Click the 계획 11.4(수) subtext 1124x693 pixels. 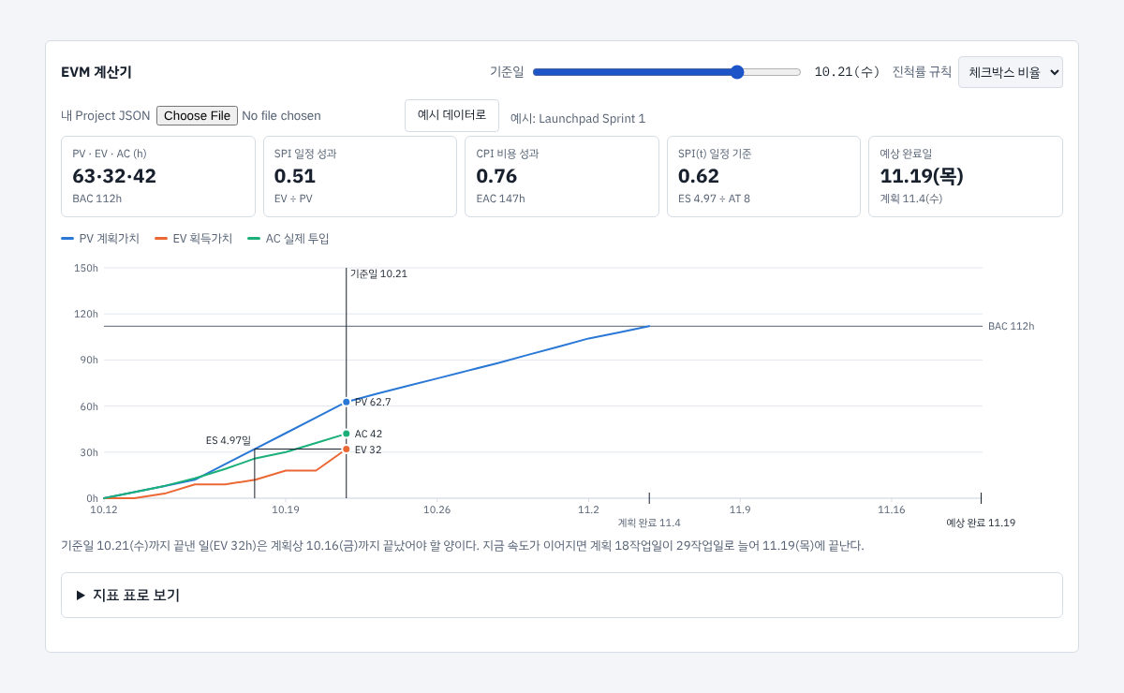tap(911, 199)
